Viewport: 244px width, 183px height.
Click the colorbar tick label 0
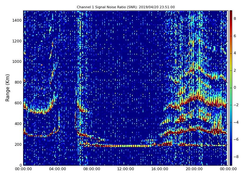click(x=235, y=88)
